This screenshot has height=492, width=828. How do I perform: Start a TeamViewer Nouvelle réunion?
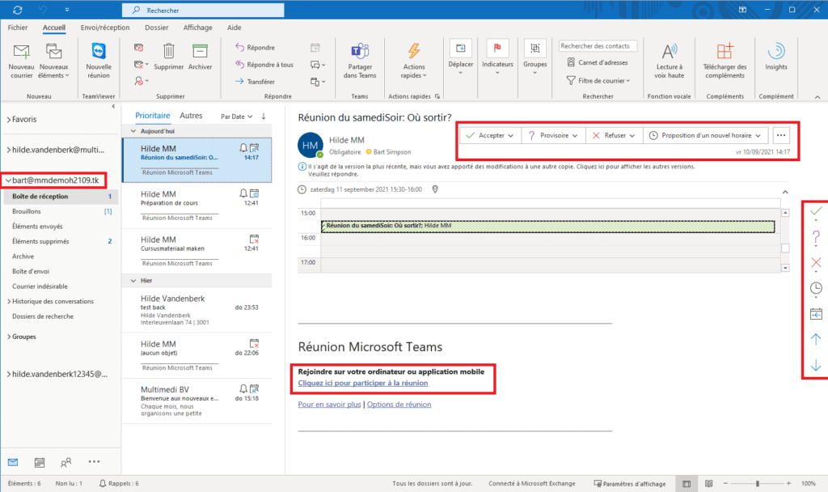click(99, 61)
